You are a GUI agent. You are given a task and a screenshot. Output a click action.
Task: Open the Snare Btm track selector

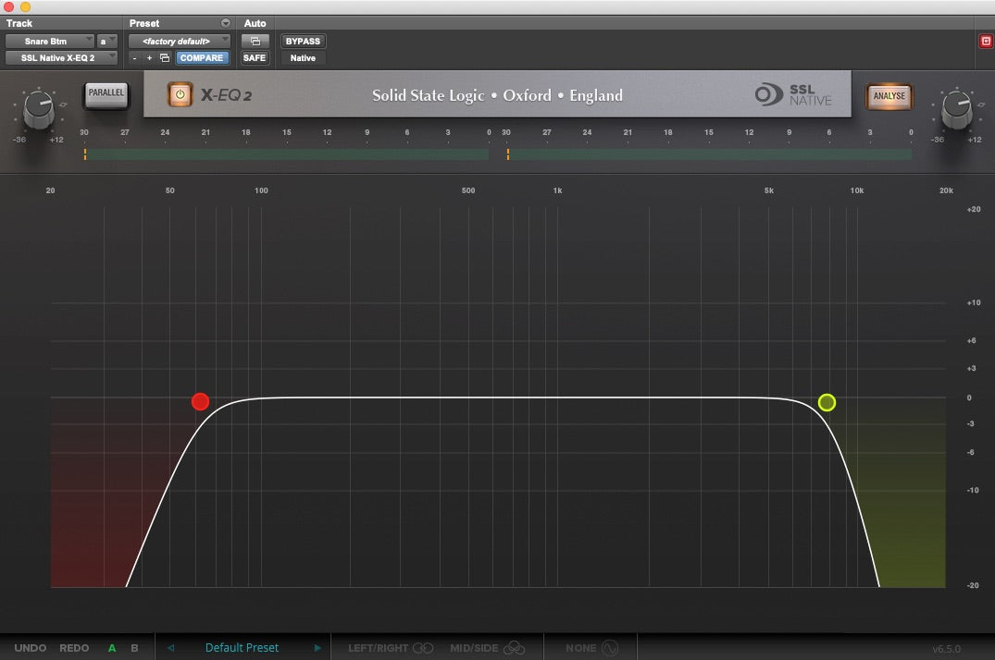tap(49, 42)
